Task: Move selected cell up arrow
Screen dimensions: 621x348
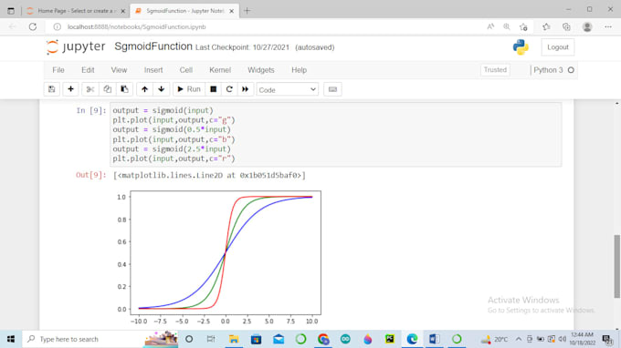Action: tap(144, 89)
